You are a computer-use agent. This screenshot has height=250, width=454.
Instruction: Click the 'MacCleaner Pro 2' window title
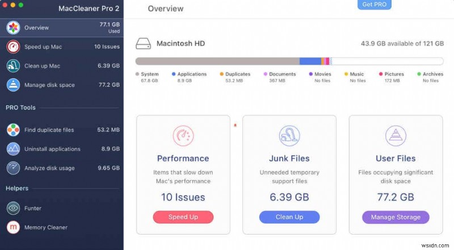(89, 9)
